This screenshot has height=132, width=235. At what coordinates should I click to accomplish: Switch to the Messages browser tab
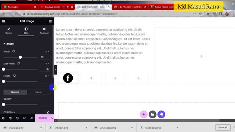pos(19,7)
